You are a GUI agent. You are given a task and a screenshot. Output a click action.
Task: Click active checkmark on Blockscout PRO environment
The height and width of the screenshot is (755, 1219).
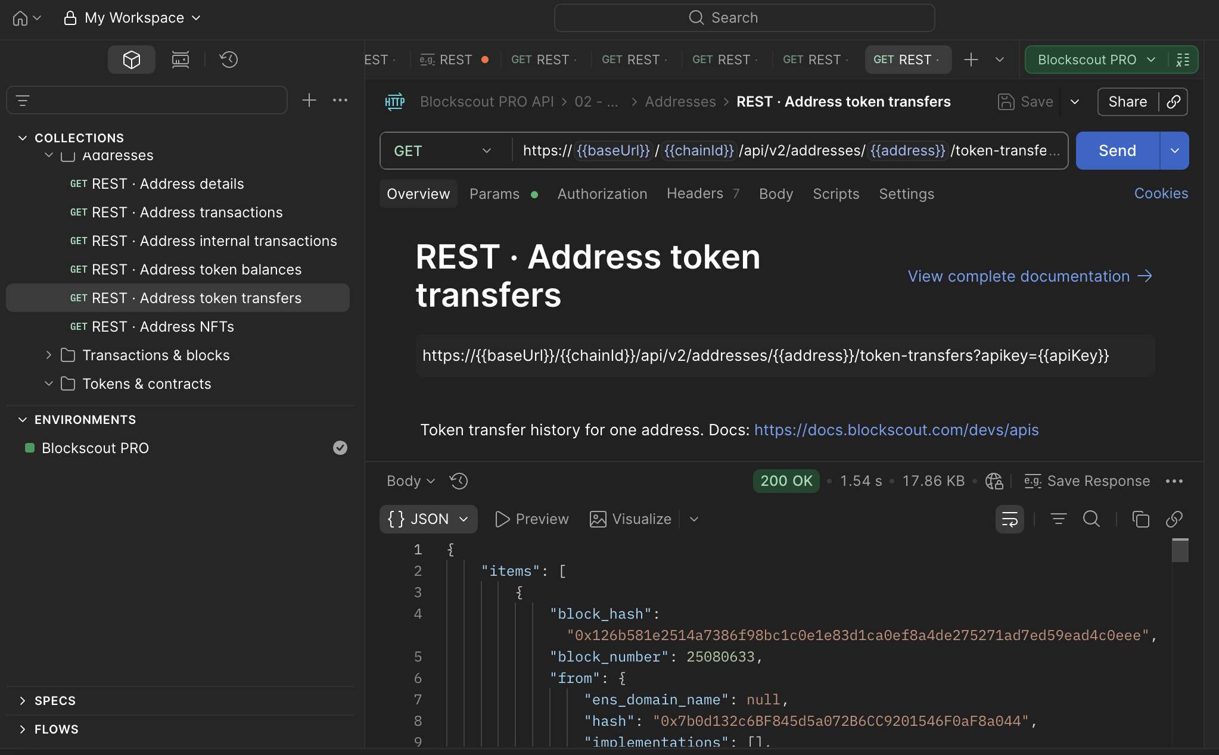pyautogui.click(x=340, y=448)
